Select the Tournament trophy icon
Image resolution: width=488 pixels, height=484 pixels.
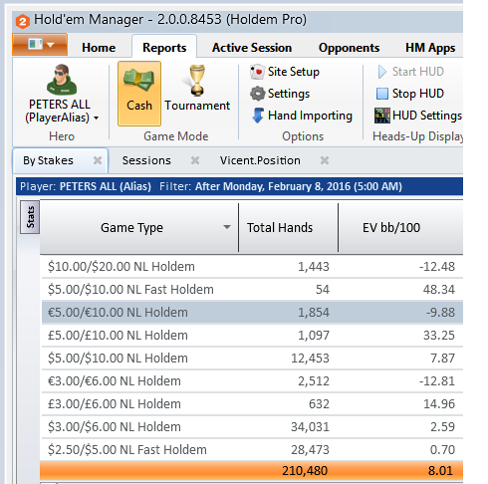[197, 81]
